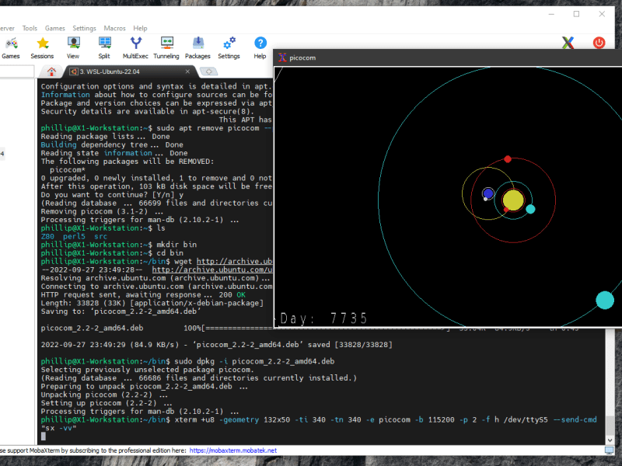This screenshot has height=466, width=622.
Task: Click the home tab icon above the terminal
Action: tap(51, 70)
